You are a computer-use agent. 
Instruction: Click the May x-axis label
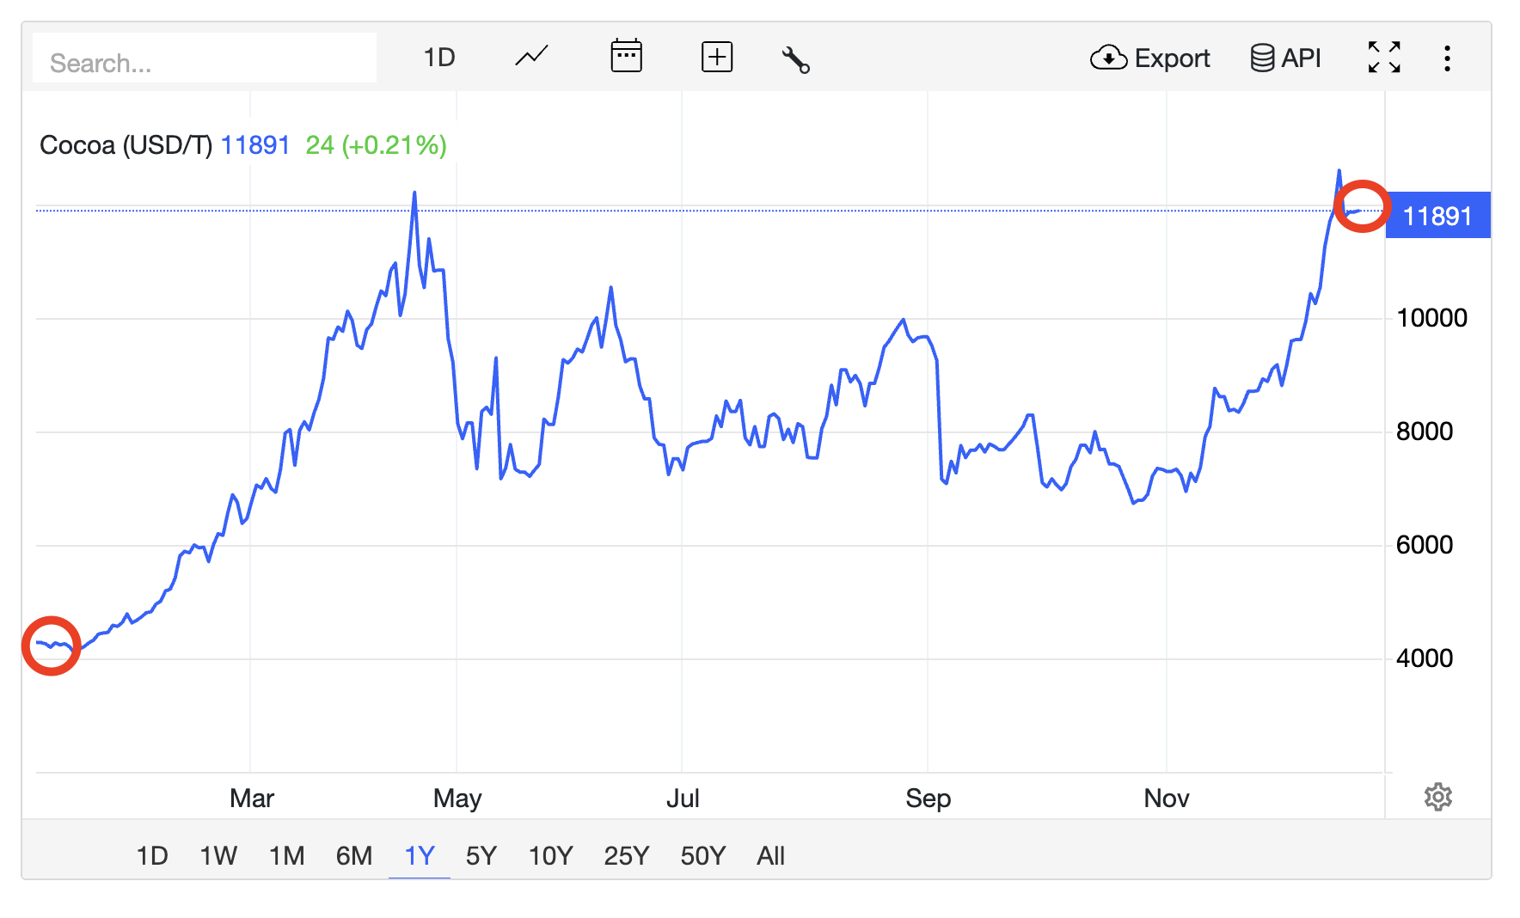[x=457, y=799]
